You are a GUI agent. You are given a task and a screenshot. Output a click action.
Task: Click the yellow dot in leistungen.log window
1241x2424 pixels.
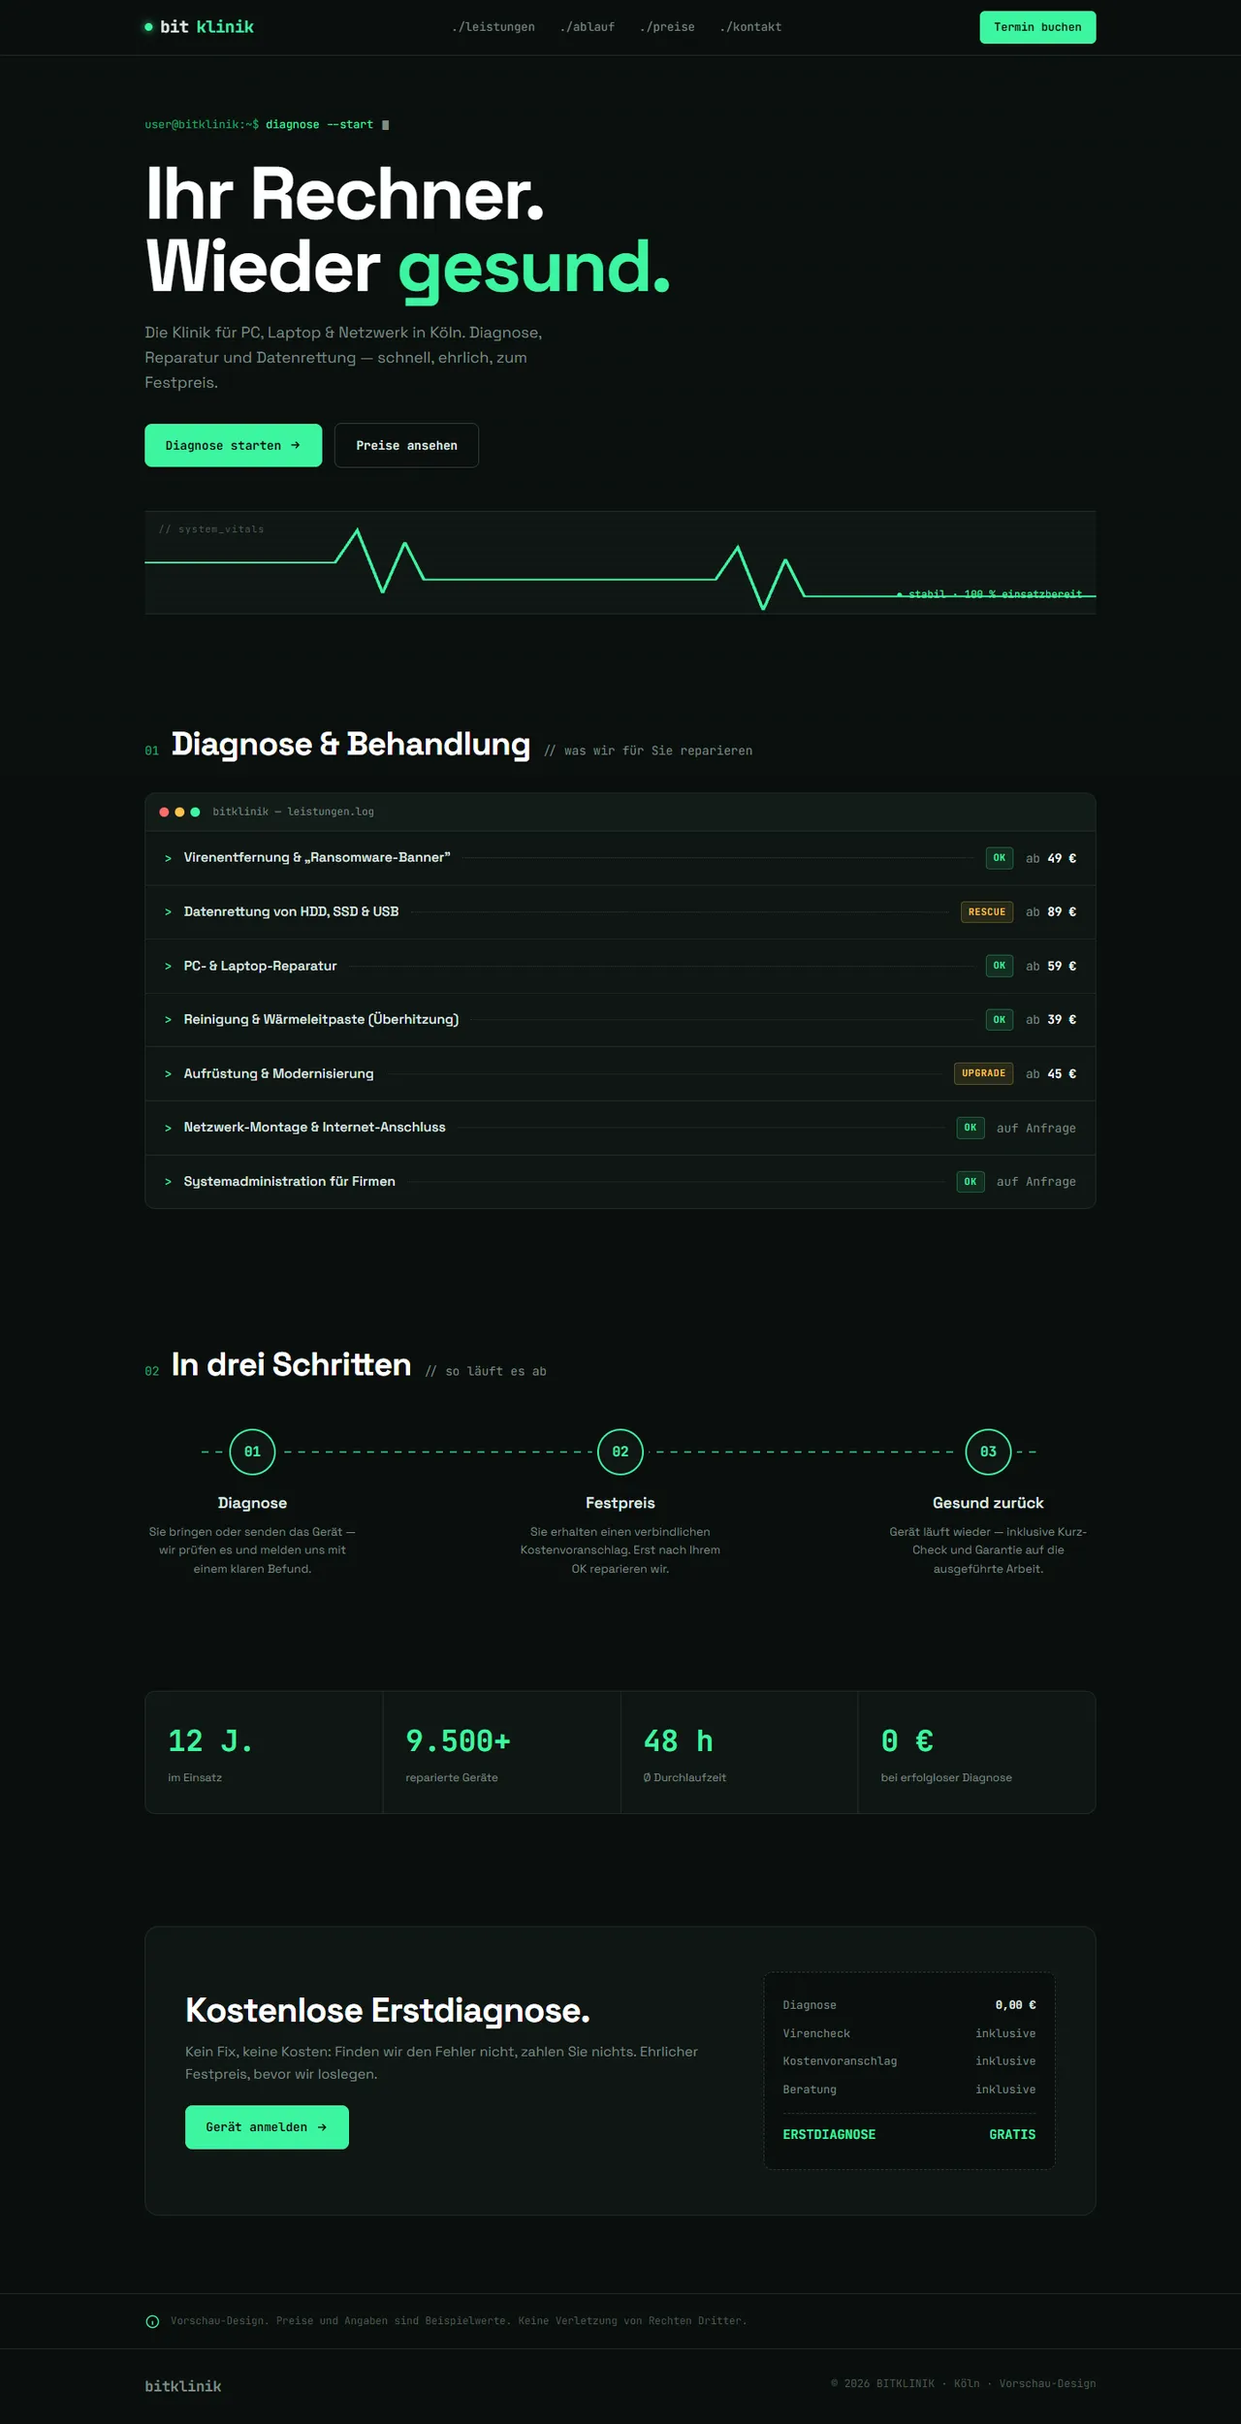click(x=179, y=812)
